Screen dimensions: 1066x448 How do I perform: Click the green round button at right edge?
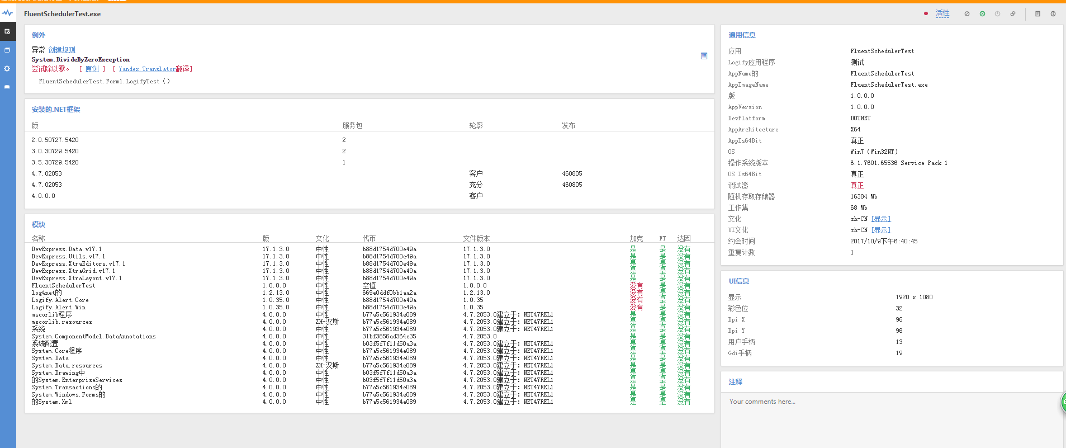click(x=1063, y=402)
